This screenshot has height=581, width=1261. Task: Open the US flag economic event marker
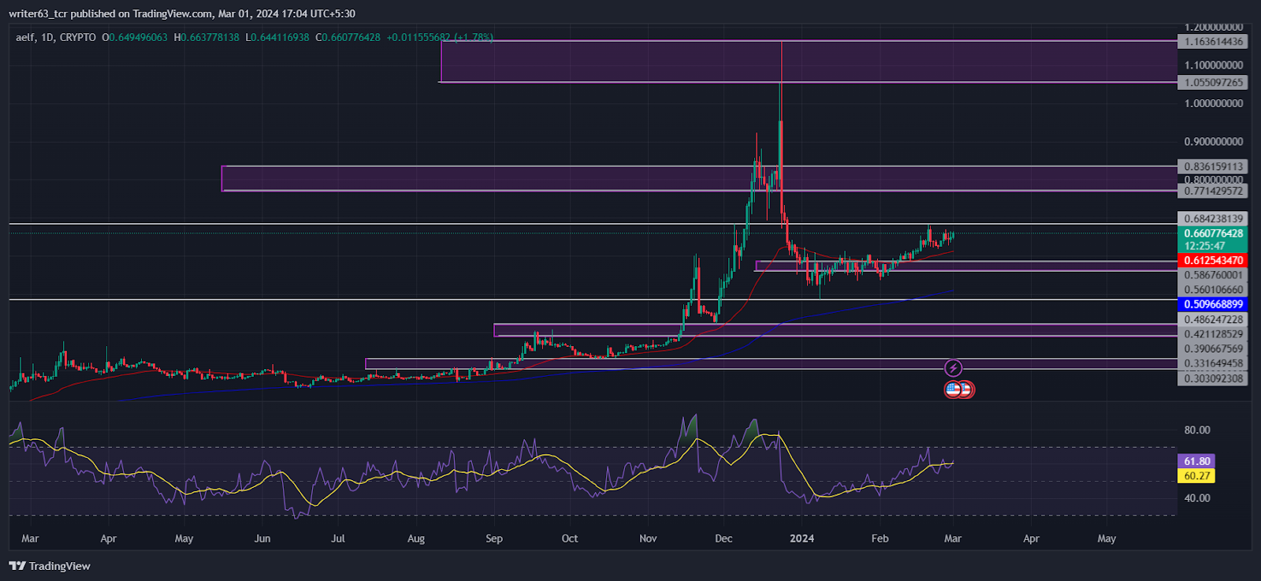click(953, 389)
